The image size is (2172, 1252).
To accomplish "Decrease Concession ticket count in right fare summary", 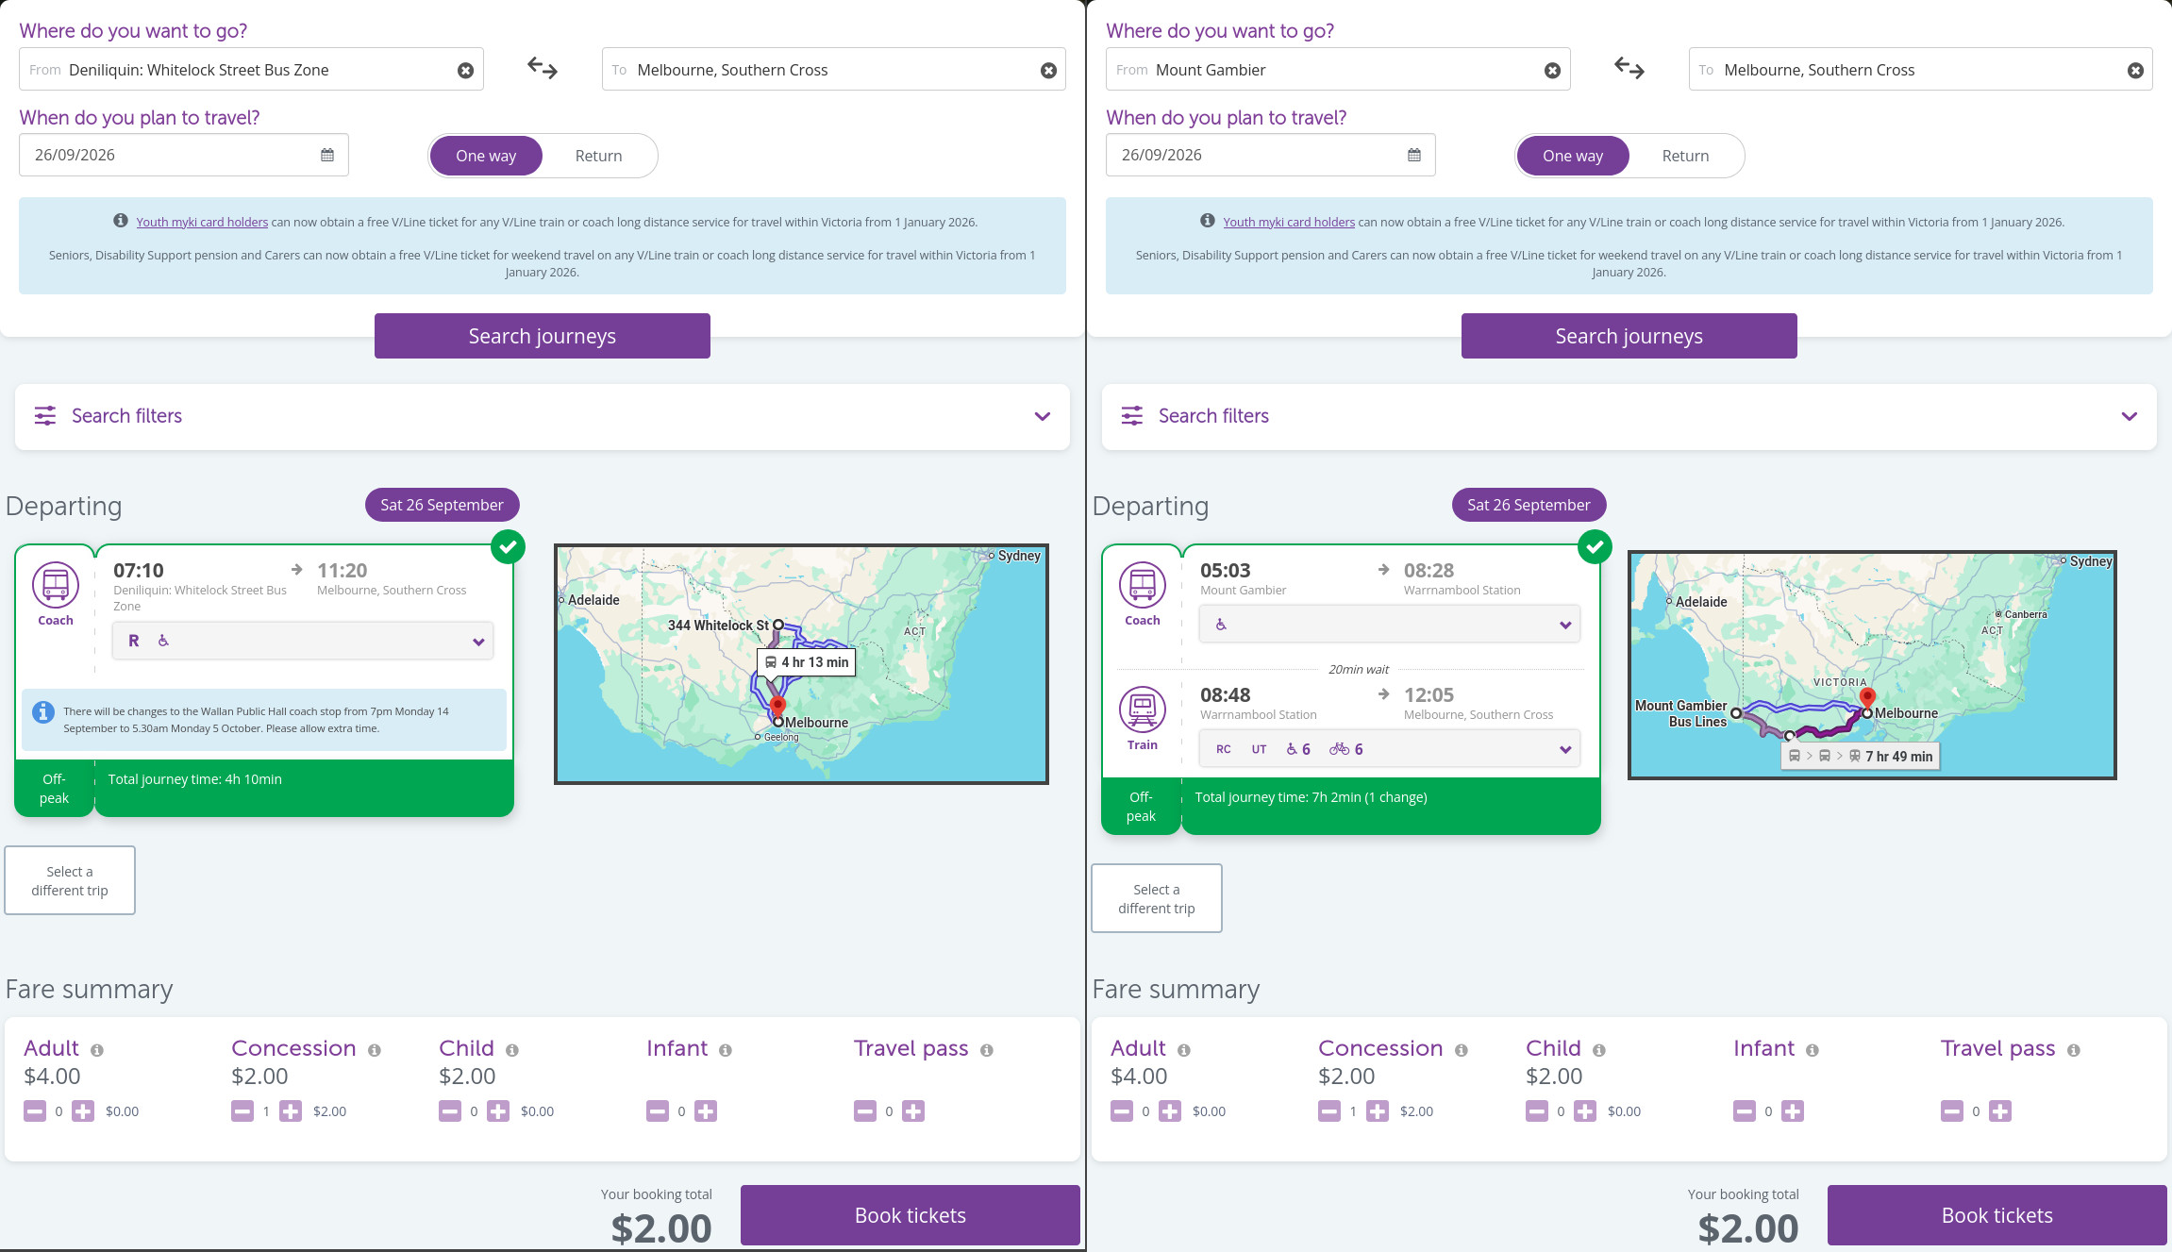I will pyautogui.click(x=1329, y=1111).
